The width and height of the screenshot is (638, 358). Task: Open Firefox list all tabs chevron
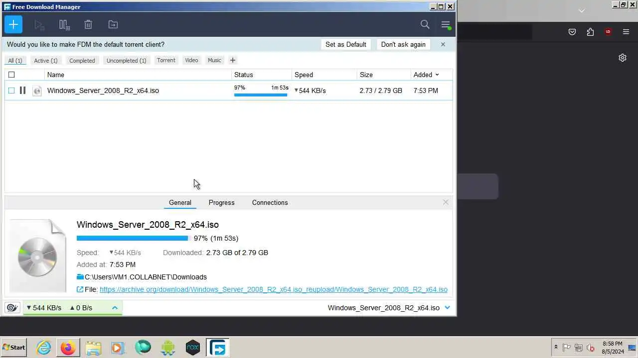581,10
